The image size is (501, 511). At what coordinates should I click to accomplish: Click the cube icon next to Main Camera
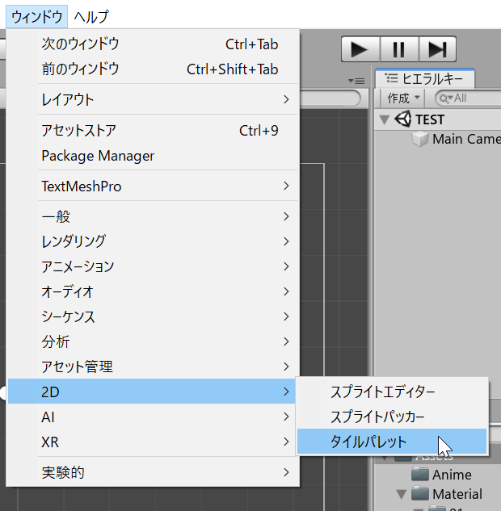click(x=419, y=139)
